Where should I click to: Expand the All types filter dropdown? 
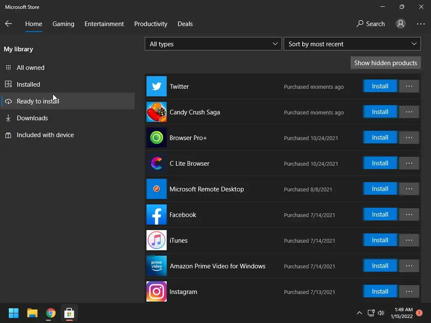tap(213, 44)
